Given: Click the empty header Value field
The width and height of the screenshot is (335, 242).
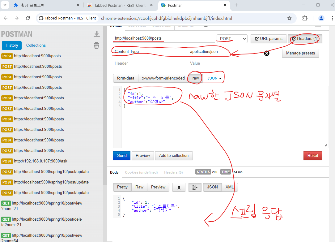Looking at the screenshot, I should pyautogui.click(x=224, y=63).
